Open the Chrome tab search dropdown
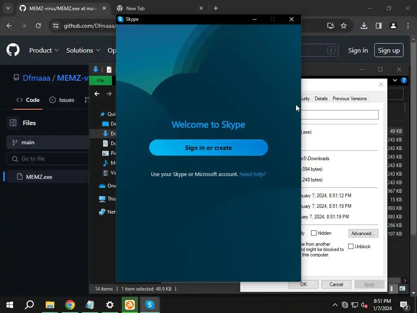Image resolution: width=417 pixels, height=313 pixels. 8,8
